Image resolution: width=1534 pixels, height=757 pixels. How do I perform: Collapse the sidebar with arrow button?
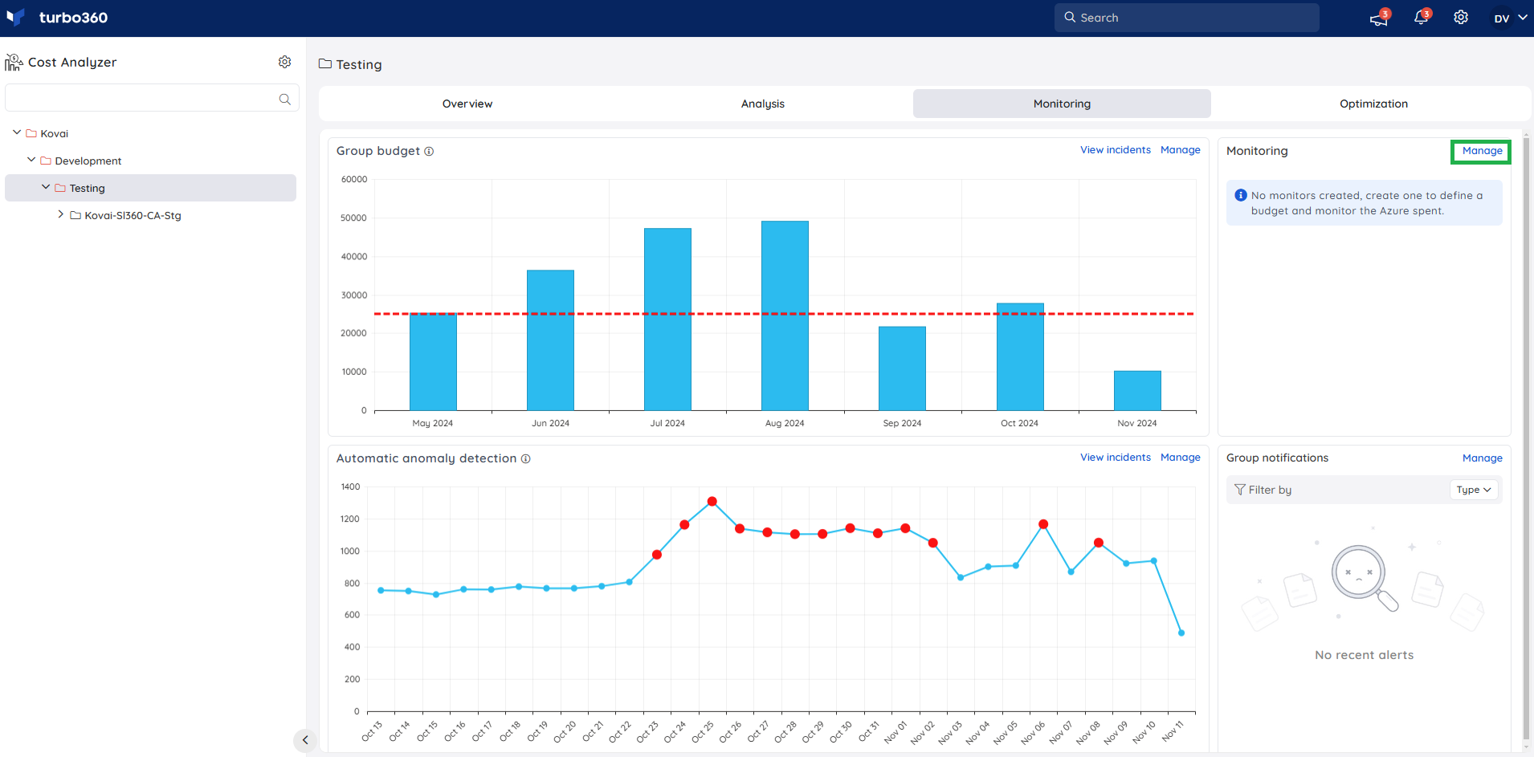tap(304, 740)
